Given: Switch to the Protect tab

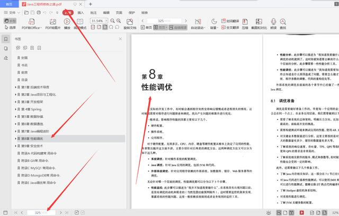Looking at the screenshot, I should [132, 13].
